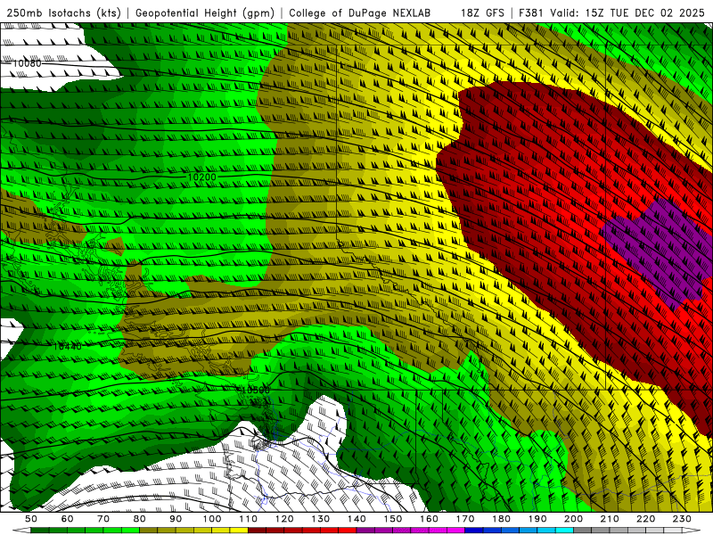The height and width of the screenshot is (535, 713).
Task: Click the '130' color scale label
Action: tap(321, 519)
